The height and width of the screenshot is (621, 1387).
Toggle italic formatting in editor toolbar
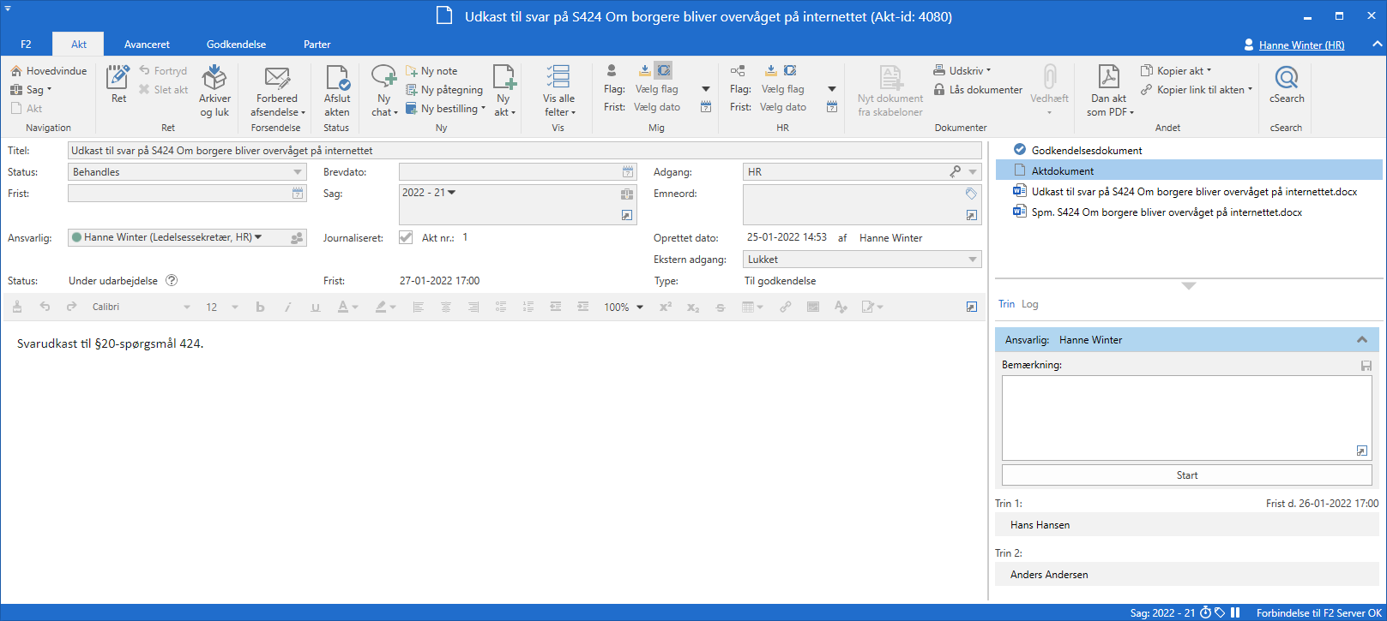287,307
